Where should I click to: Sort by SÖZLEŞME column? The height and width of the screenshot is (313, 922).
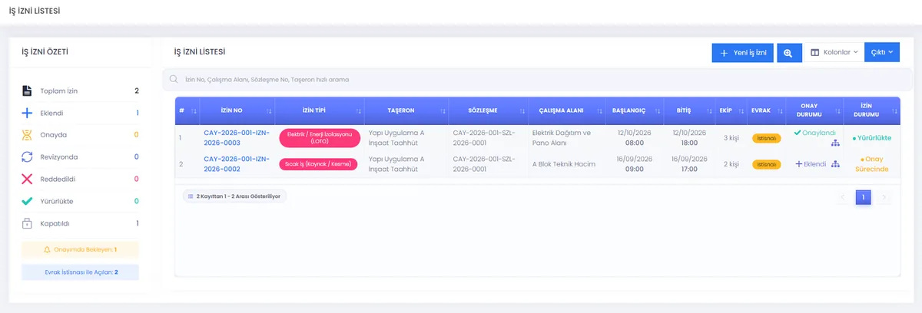[x=523, y=110]
